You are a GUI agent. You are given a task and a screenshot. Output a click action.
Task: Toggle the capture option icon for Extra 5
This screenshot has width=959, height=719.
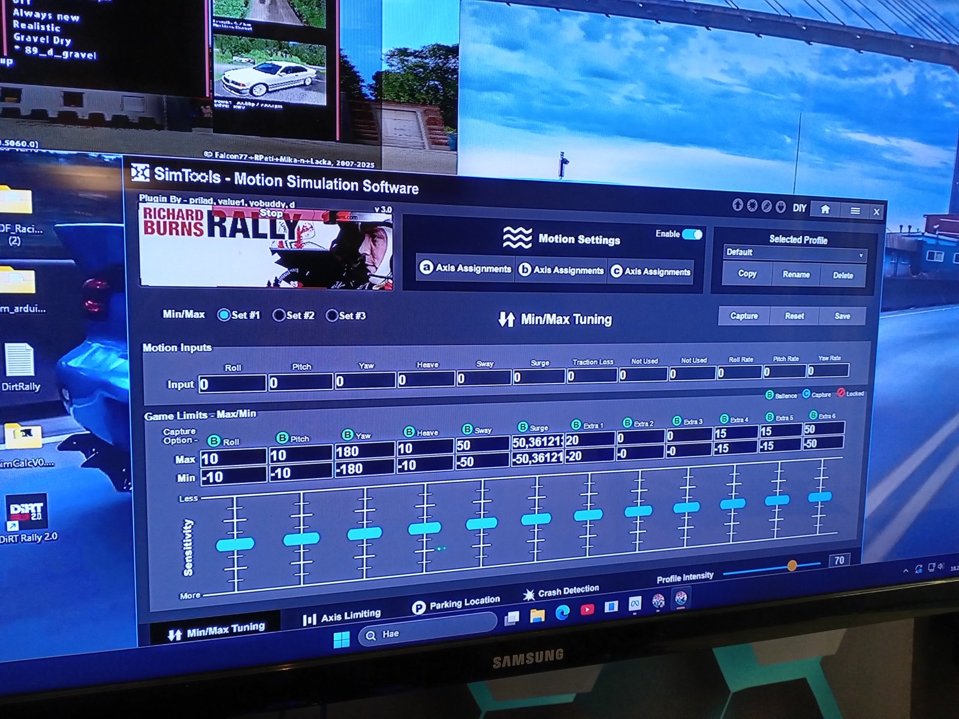point(770,416)
